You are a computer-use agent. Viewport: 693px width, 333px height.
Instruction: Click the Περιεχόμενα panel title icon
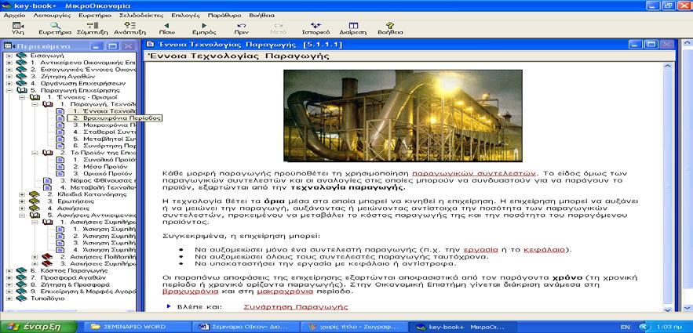click(x=8, y=46)
